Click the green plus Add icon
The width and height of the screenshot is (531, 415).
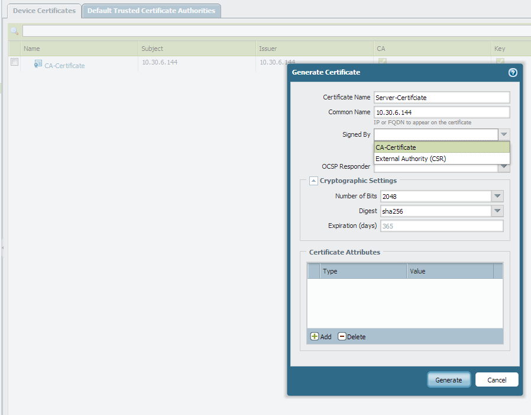pos(315,337)
